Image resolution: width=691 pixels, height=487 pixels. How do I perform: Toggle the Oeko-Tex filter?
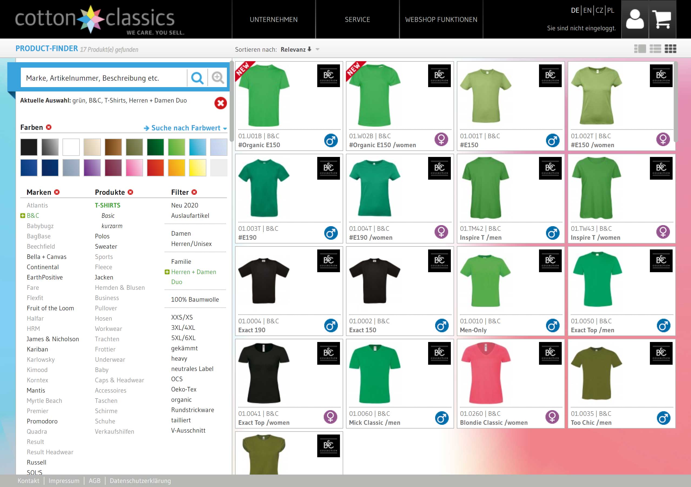(x=184, y=389)
